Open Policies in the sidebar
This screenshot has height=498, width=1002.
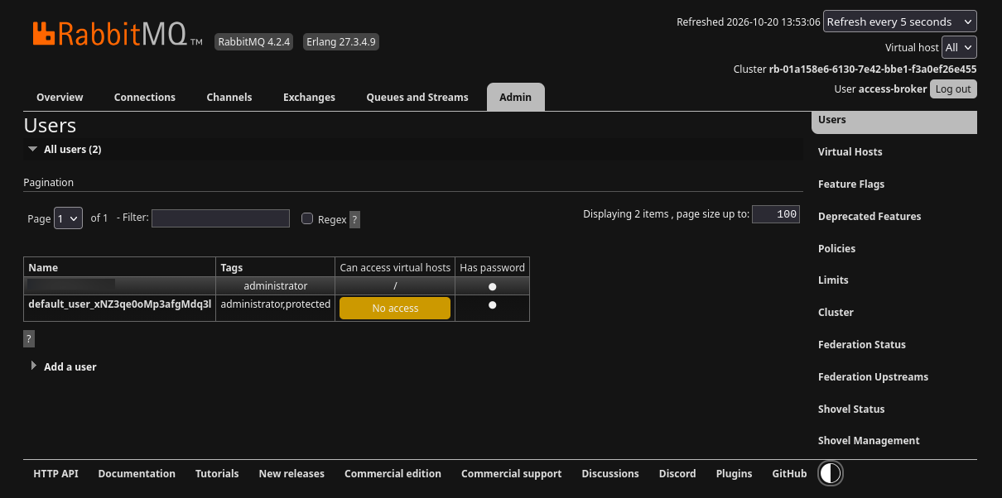[836, 248]
